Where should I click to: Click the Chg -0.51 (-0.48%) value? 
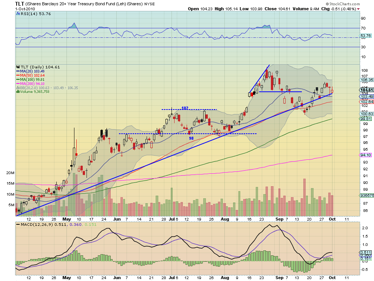coord(339,9)
